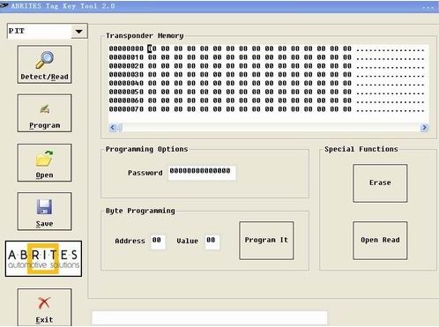Click the Detect/Read magnifier icon
The width and height of the screenshot is (439, 327).
point(45,60)
